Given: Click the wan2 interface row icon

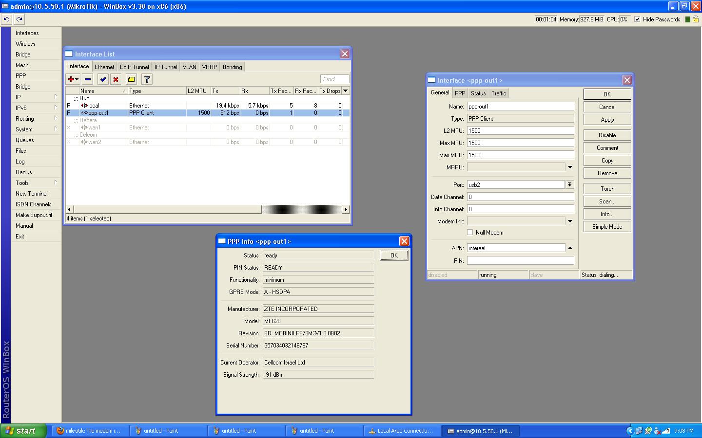Looking at the screenshot, I should coord(84,142).
